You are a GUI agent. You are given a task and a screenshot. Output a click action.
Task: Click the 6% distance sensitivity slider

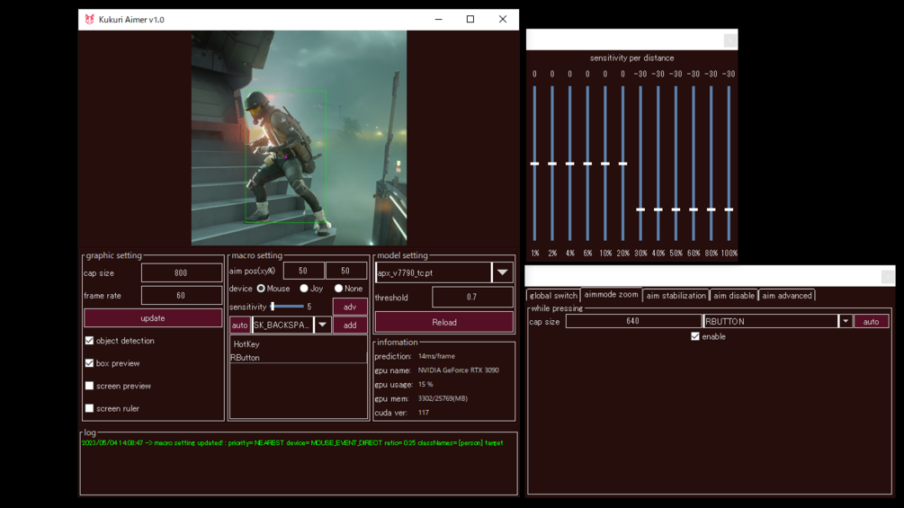[587, 164]
